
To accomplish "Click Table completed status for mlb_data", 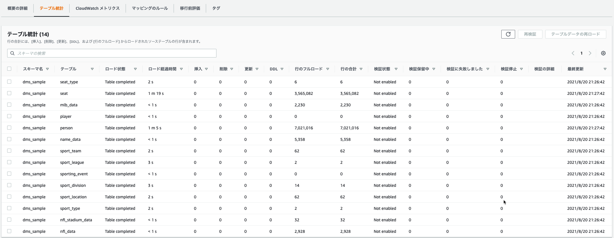I will (x=120, y=105).
